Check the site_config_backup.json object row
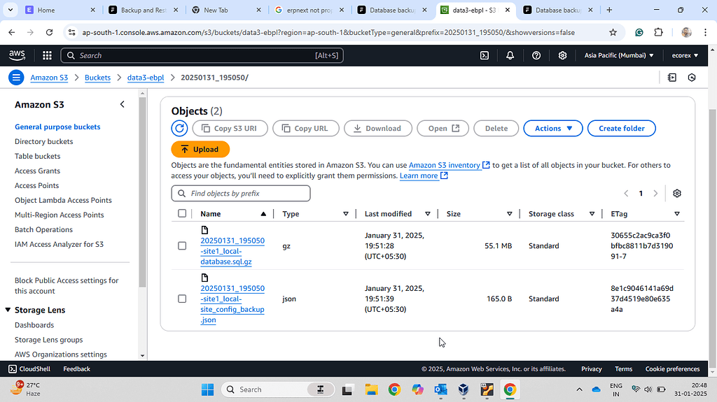 click(x=182, y=299)
